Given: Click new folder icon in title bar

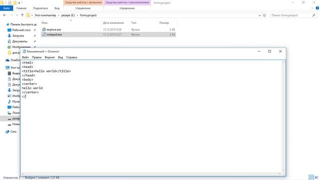Looking at the screenshot, I should coord(14,2).
